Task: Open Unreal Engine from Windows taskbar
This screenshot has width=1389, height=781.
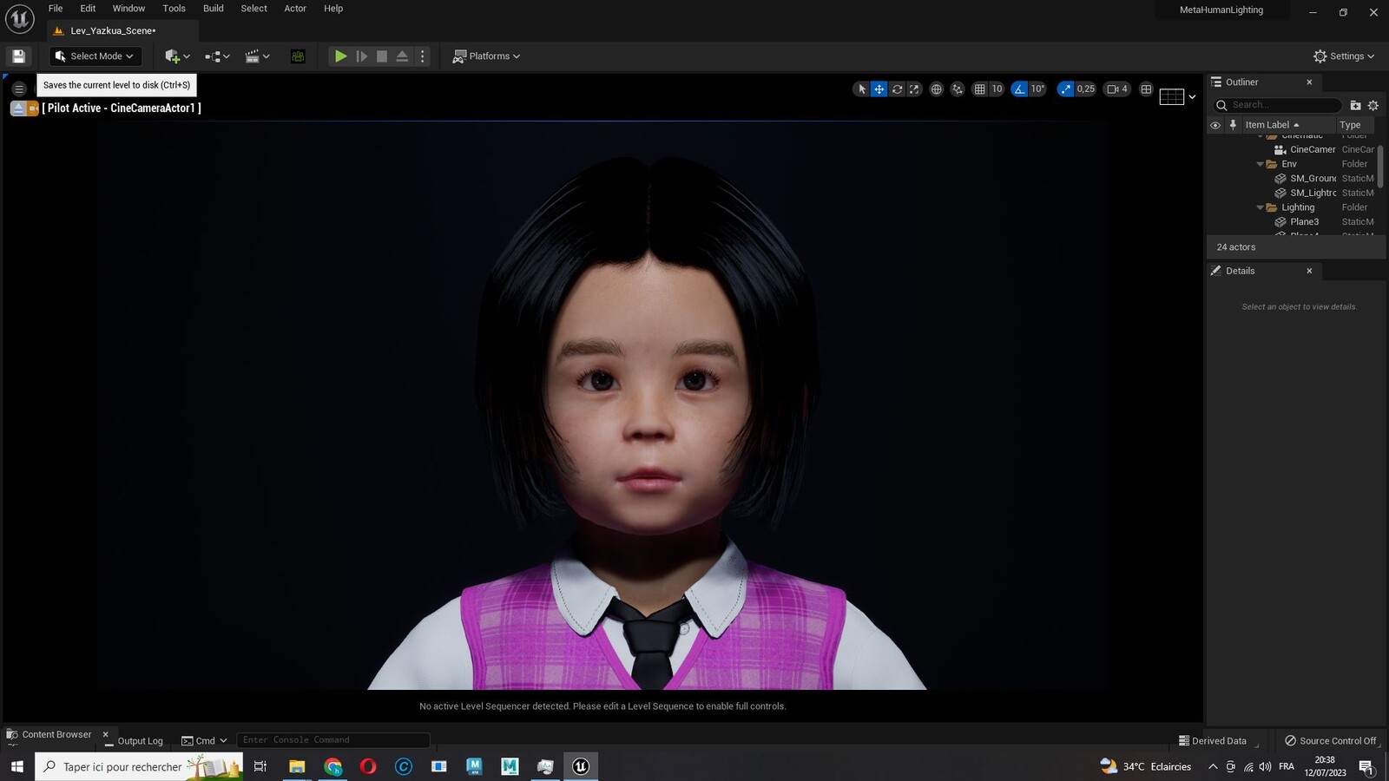Action: pos(581,766)
